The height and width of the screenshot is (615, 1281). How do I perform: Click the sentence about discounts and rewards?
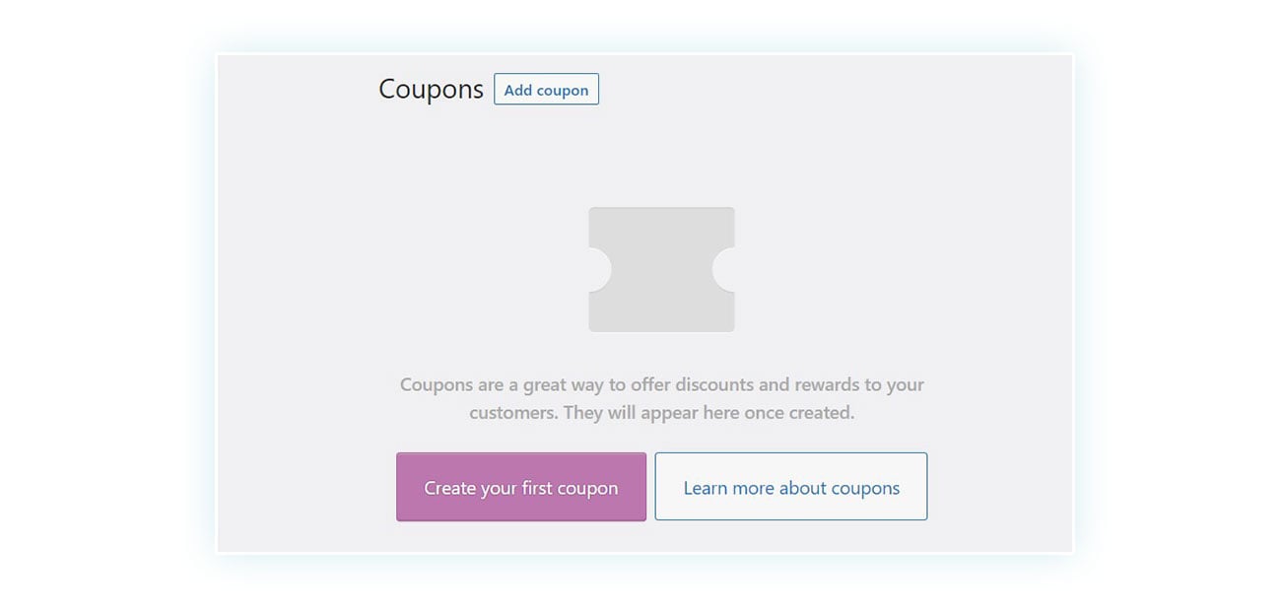tap(661, 384)
